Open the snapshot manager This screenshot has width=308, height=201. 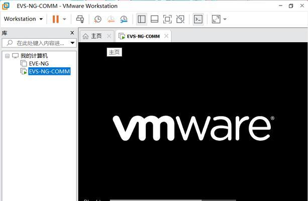(x=124, y=19)
